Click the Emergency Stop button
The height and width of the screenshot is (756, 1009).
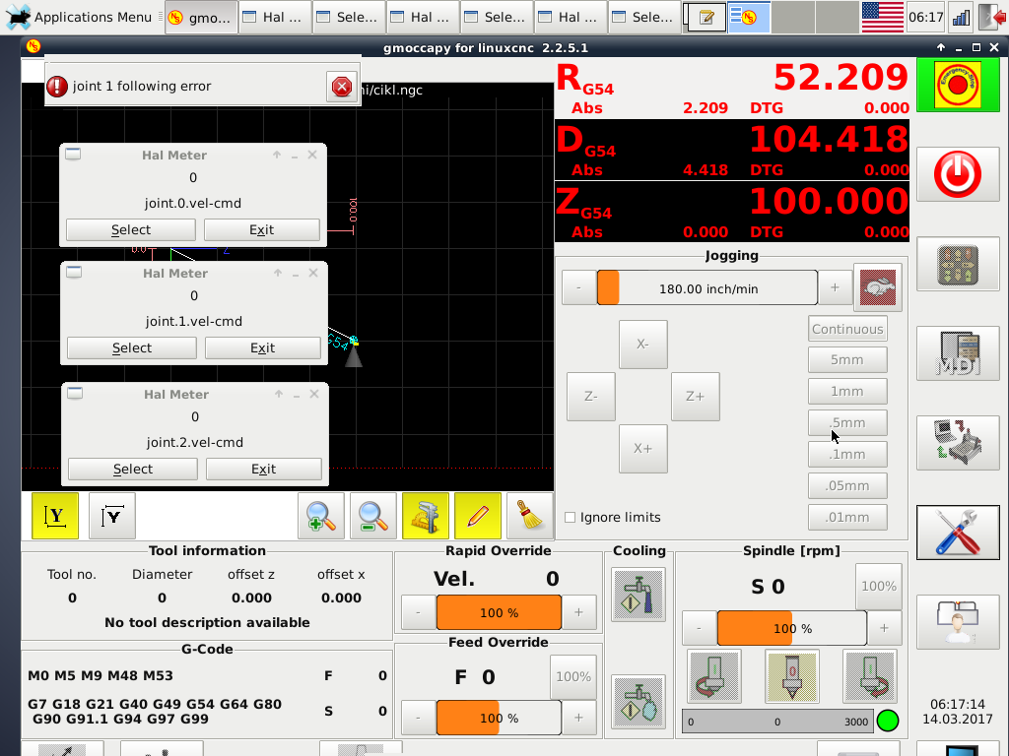[958, 85]
